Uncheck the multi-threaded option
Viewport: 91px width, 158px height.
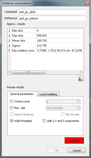(x=12, y=121)
